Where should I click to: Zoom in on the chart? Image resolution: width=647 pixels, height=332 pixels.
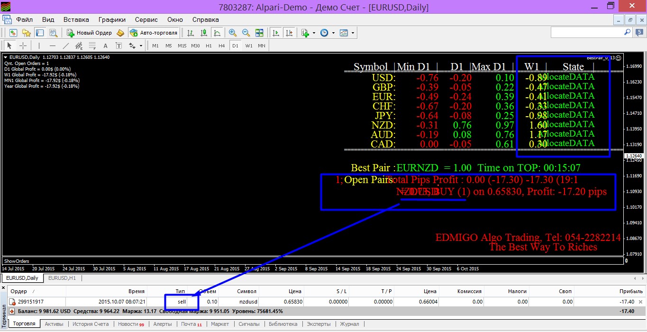point(233,33)
